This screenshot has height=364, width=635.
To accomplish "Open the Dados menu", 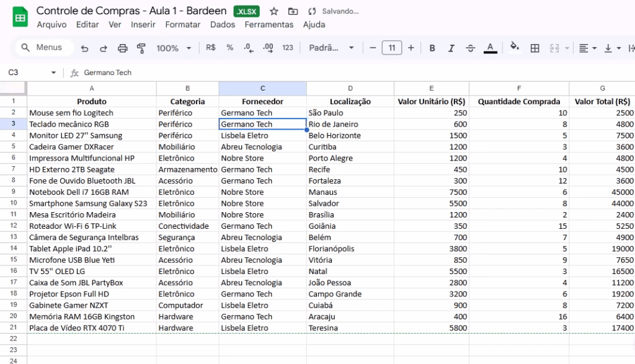I will pyautogui.click(x=223, y=25).
